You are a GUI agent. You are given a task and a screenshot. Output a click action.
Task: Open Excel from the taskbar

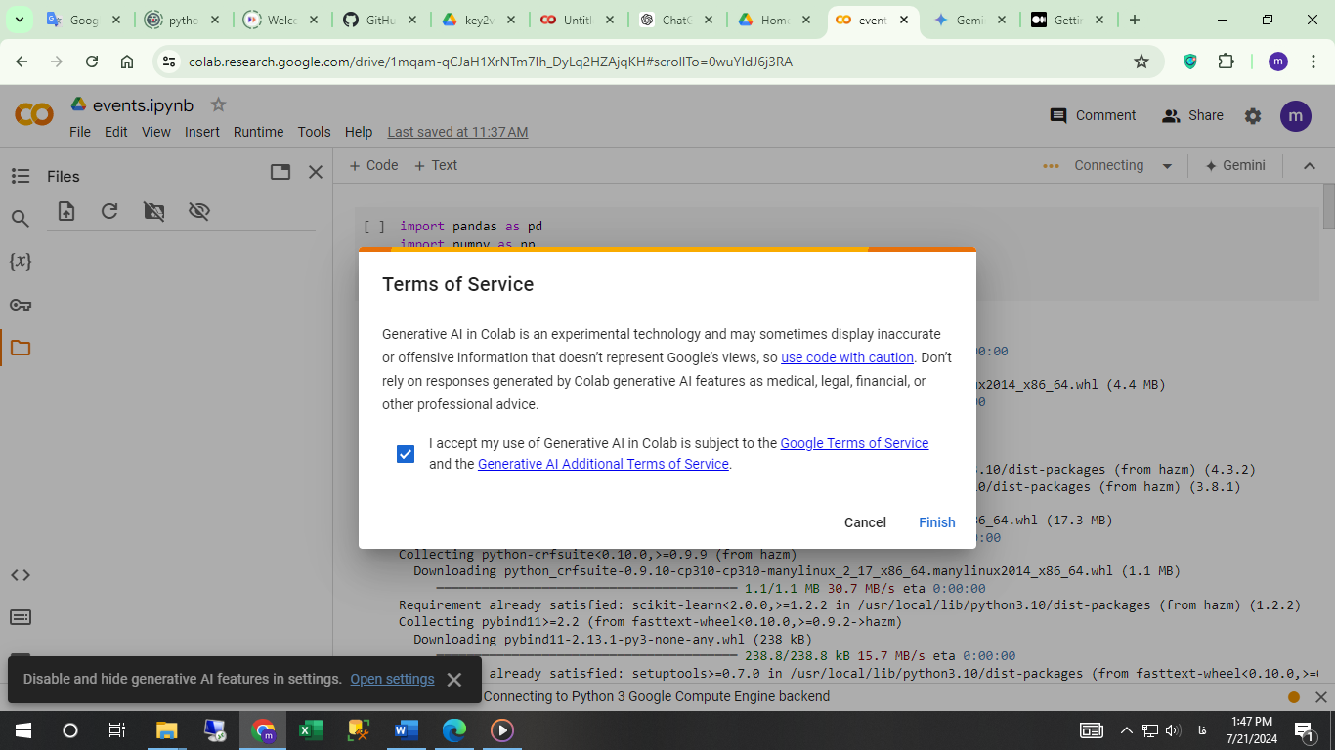(x=311, y=729)
